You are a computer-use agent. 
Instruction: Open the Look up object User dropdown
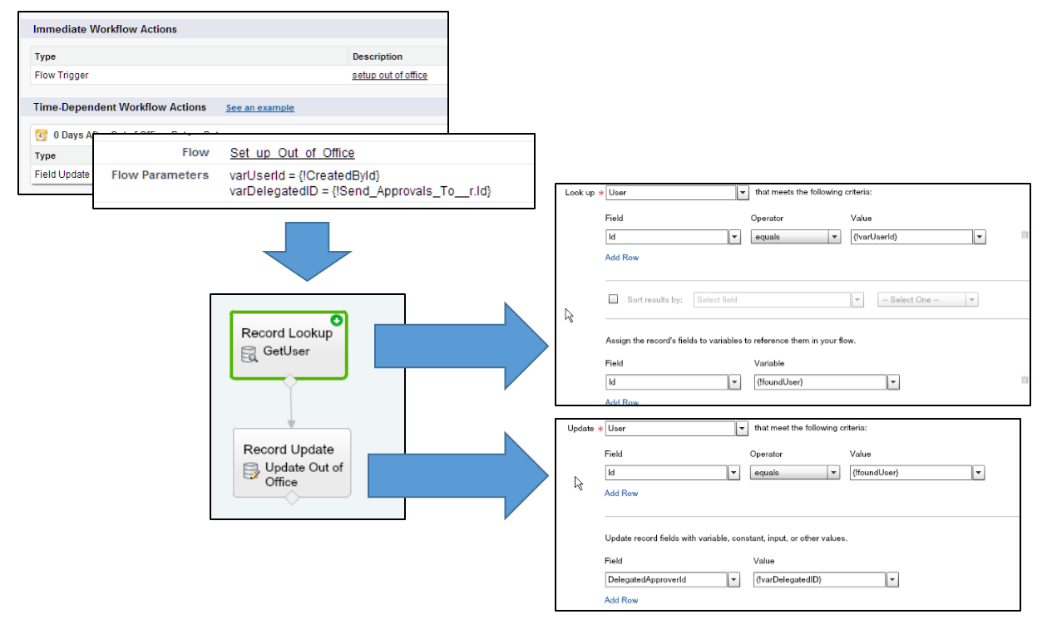[x=743, y=193]
